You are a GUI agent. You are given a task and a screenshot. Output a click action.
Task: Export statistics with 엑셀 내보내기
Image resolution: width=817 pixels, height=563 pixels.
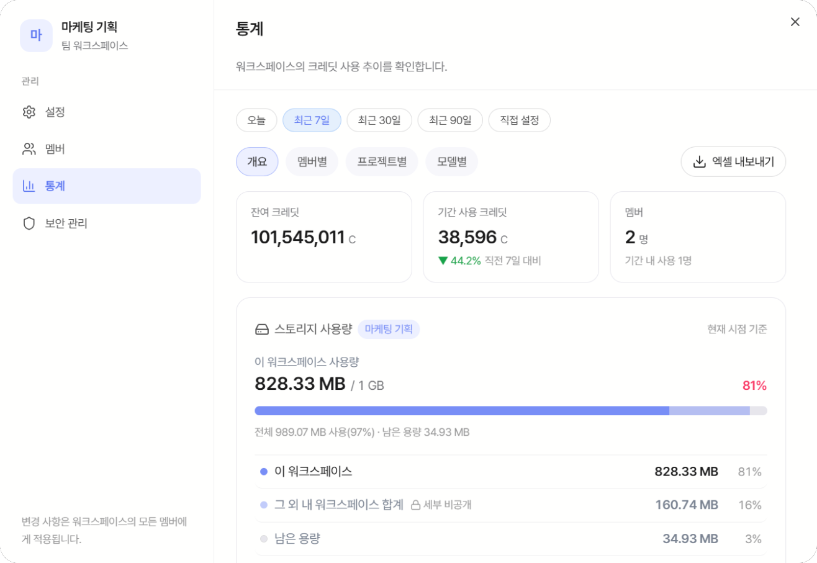(733, 162)
